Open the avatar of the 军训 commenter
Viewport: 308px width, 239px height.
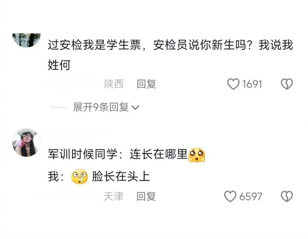tap(27, 143)
